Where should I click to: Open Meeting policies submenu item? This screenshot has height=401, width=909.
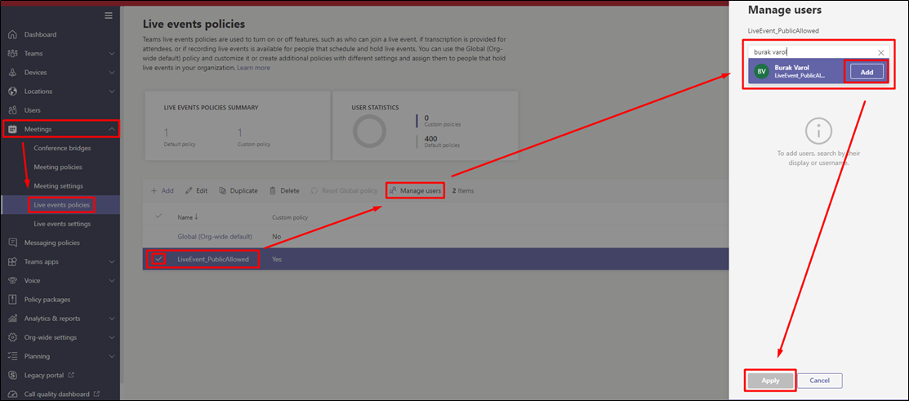pyautogui.click(x=58, y=167)
